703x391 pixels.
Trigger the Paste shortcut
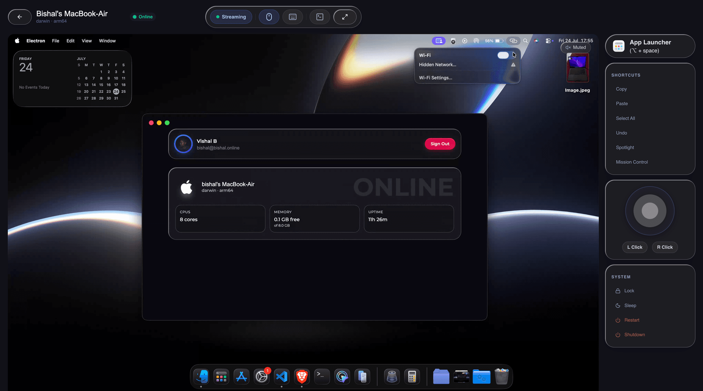click(x=622, y=103)
